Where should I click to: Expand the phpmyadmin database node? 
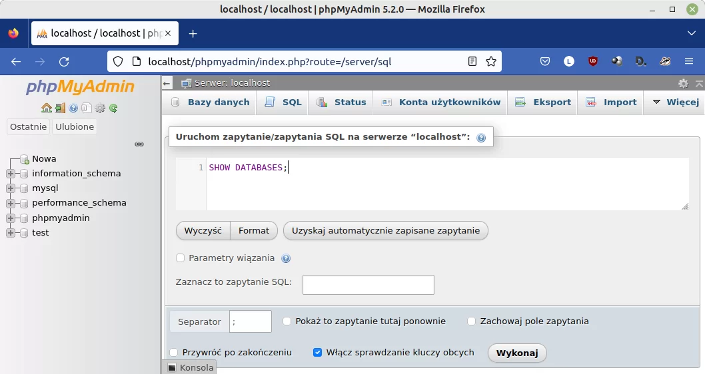pos(11,218)
